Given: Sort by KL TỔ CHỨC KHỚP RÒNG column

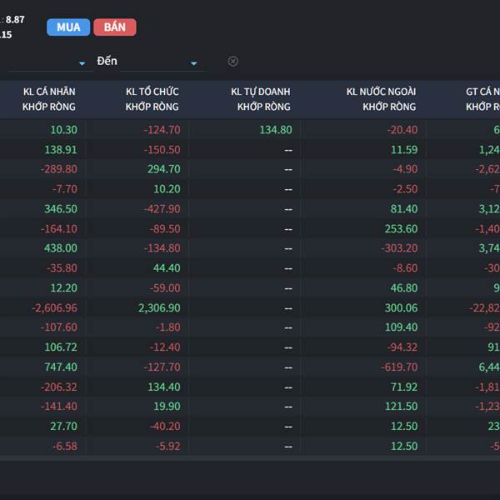Looking at the screenshot, I should coord(152,99).
